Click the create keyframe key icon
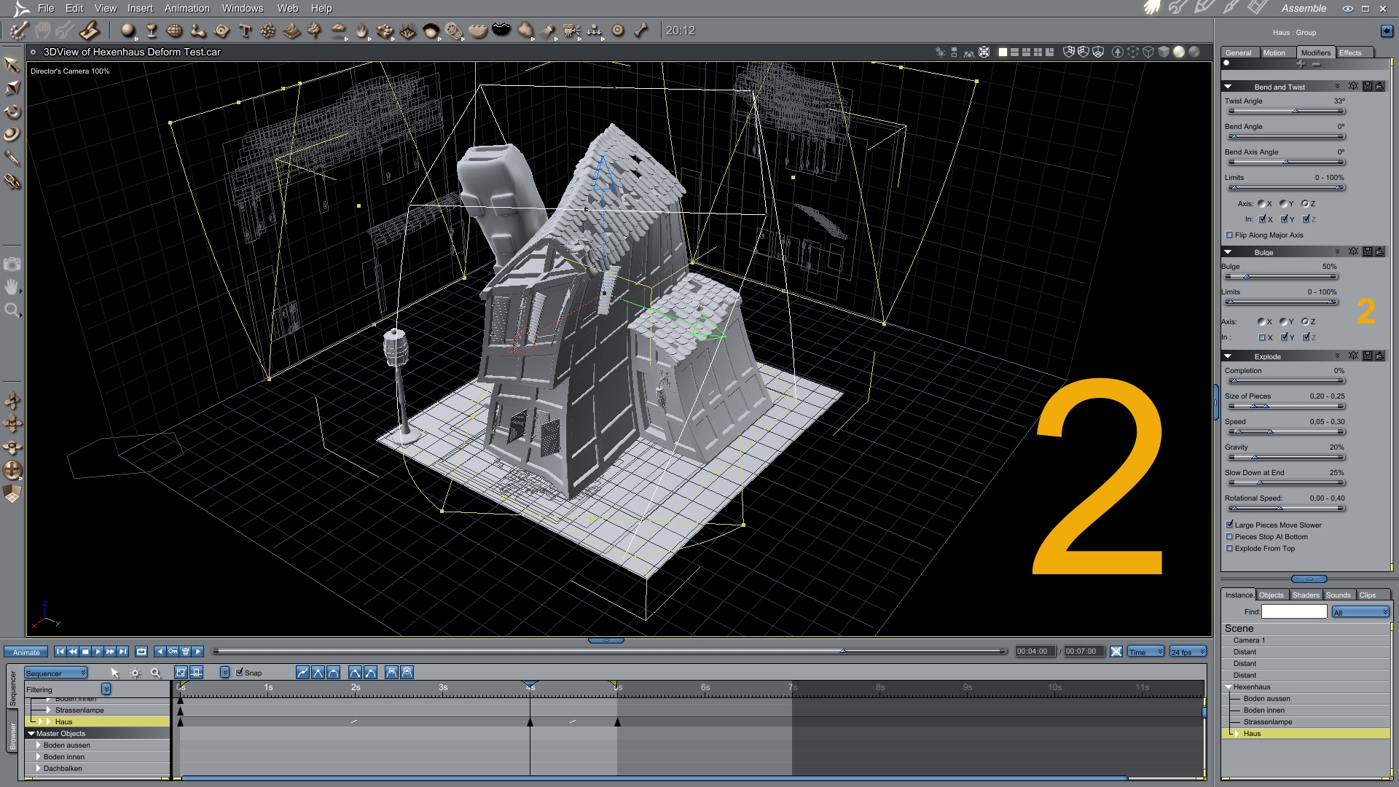Viewport: 1399px width, 787px height. [173, 651]
